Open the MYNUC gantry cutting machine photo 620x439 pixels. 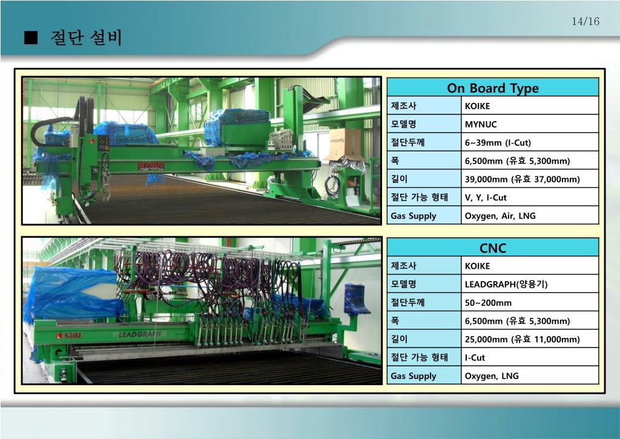click(202, 151)
